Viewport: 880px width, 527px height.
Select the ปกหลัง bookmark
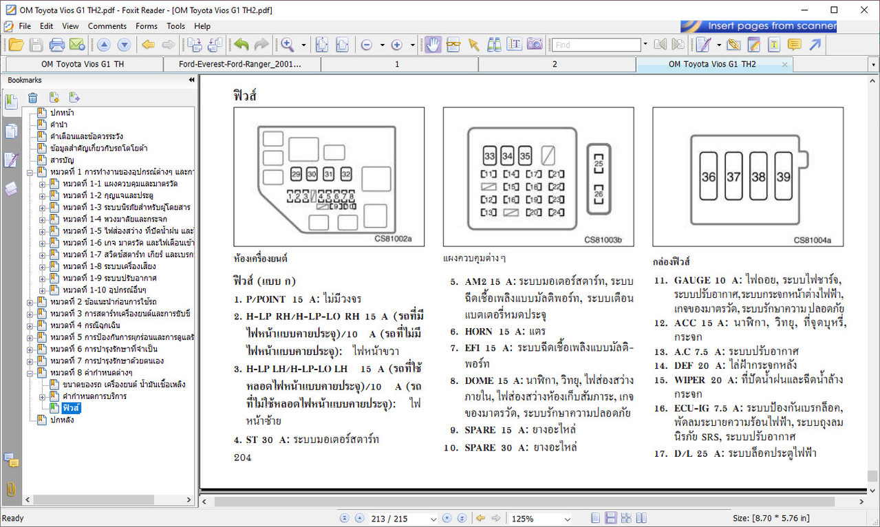[x=62, y=420]
